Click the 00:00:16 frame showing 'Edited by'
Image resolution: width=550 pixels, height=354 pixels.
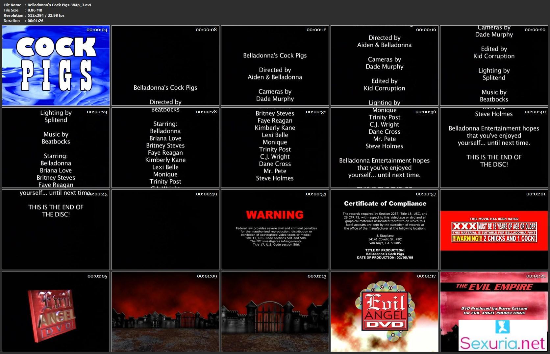pyautogui.click(x=384, y=65)
